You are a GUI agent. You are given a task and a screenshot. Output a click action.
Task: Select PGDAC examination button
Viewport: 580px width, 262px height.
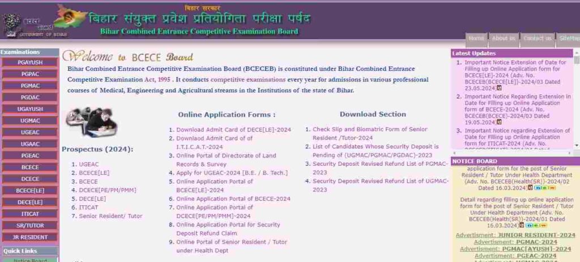coord(30,97)
